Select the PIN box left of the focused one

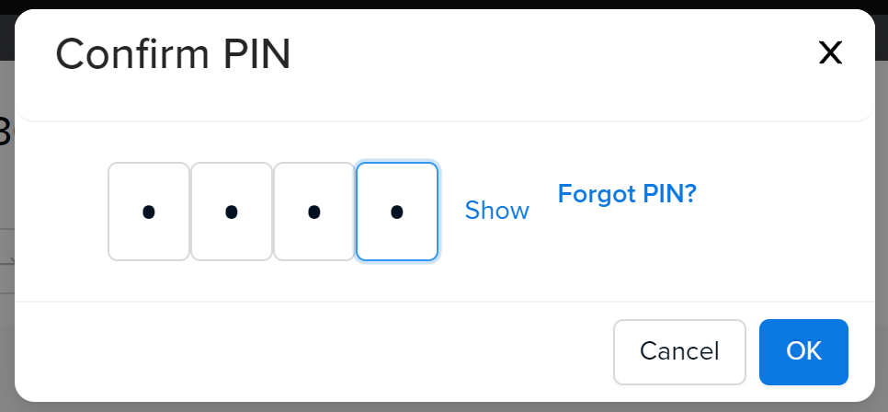(314, 212)
